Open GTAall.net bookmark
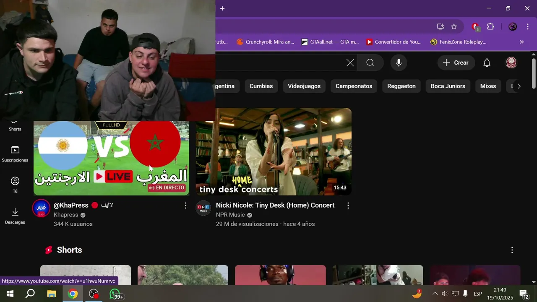This screenshot has height=302, width=537. (330, 42)
